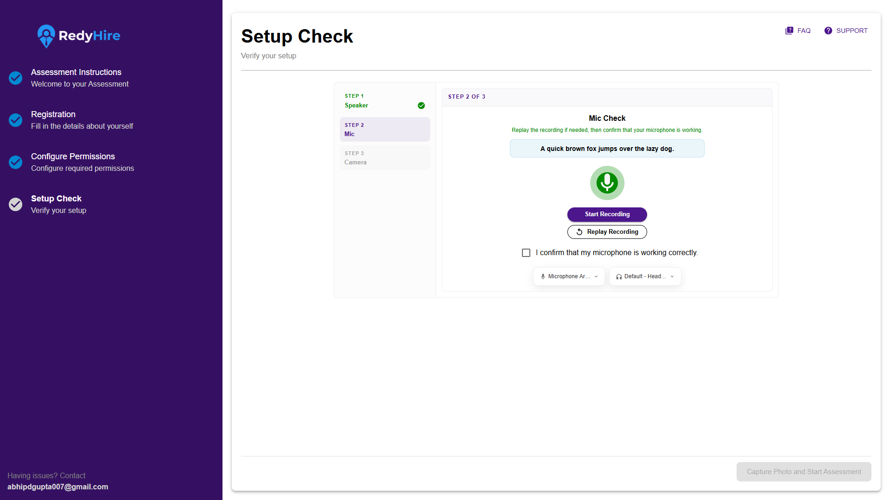Click 'Welcome to your Assessment' sidebar text
This screenshot has width=890, height=500.
click(80, 84)
